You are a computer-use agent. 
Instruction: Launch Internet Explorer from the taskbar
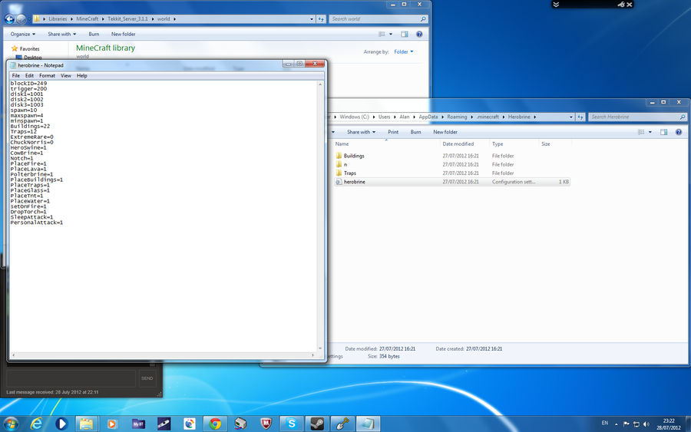point(37,424)
